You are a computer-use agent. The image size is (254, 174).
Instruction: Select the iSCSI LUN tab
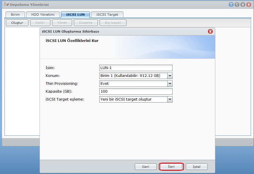click(75, 15)
